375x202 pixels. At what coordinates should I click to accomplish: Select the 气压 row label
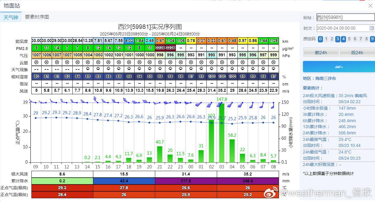[x=24, y=55]
